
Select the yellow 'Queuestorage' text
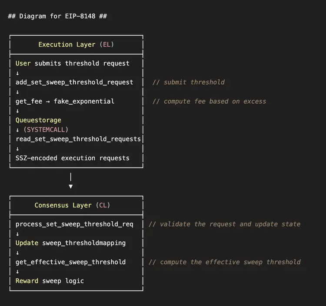click(38, 120)
